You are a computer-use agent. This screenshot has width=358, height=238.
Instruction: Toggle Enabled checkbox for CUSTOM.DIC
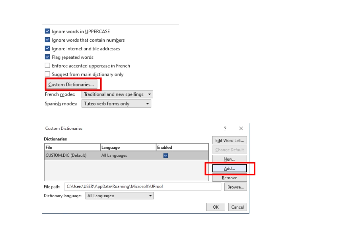point(166,155)
